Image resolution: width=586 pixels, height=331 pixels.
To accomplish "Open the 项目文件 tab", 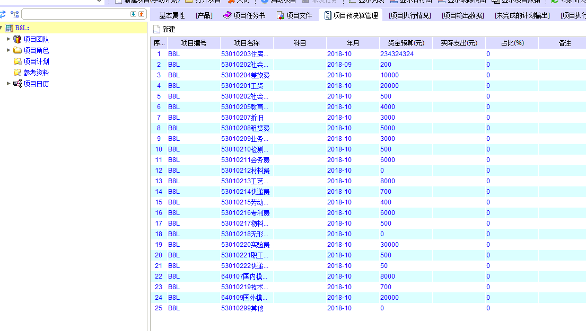I will [294, 15].
